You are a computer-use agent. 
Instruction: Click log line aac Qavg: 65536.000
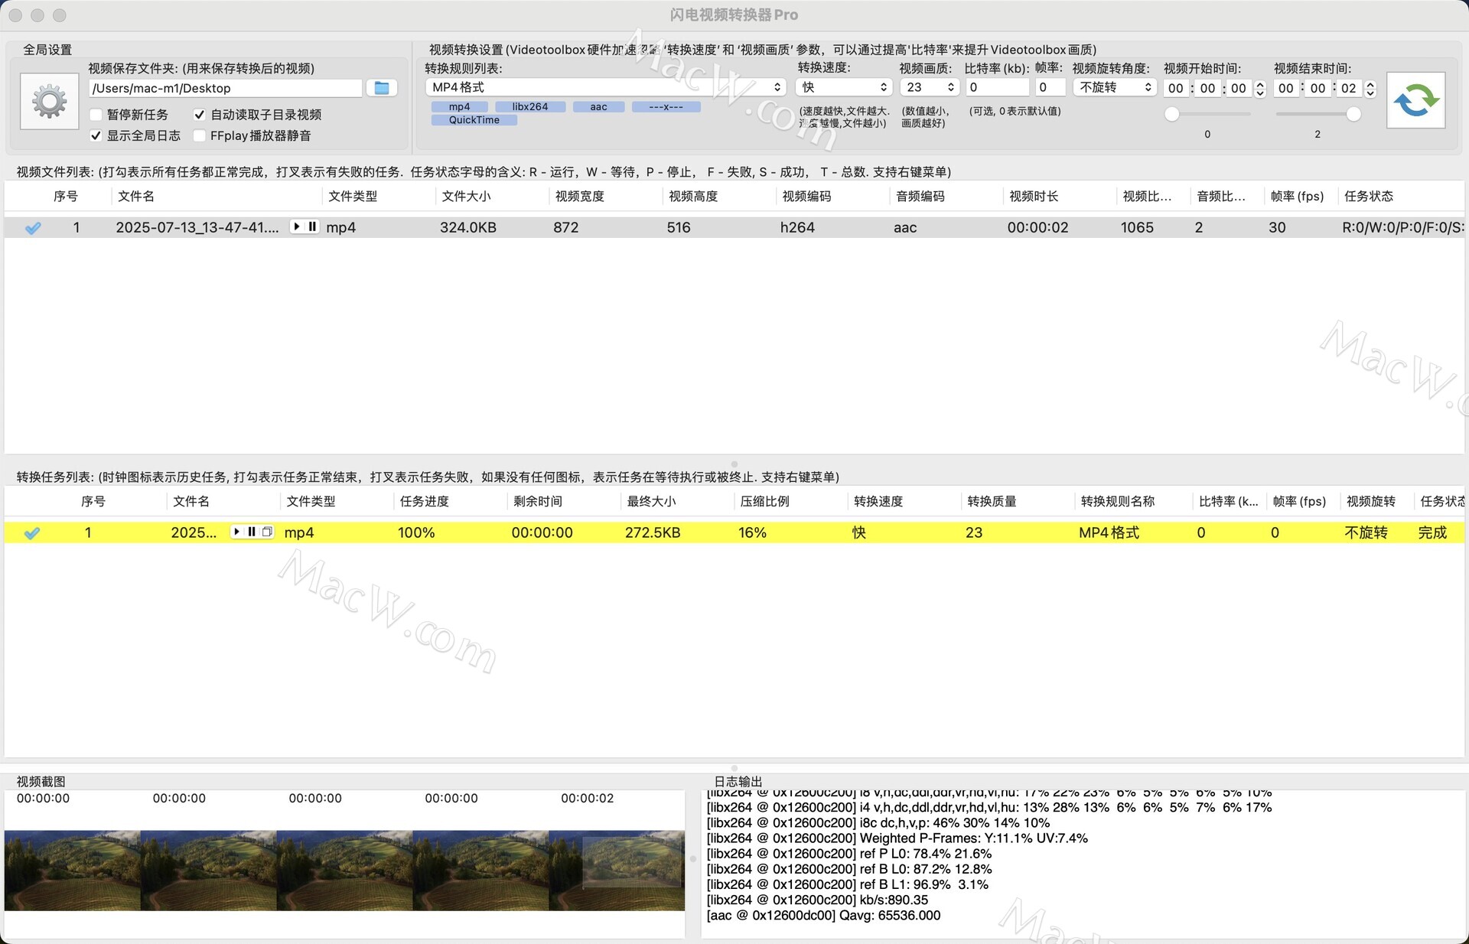[x=823, y=915]
